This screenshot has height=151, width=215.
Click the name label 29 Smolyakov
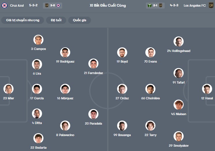[x=178, y=146]
